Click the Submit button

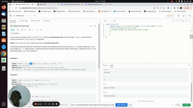coord(186,105)
